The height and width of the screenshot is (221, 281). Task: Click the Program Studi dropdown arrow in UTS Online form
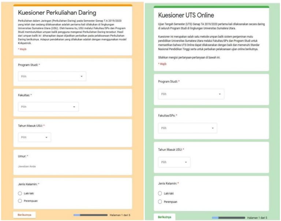(220, 94)
